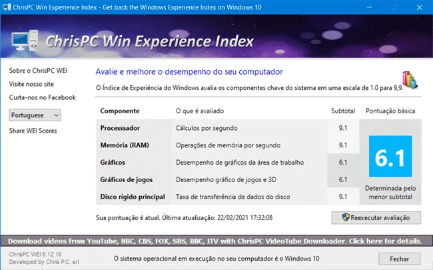Open Sobre o ChrisPC WEI link
Viewport: 433px width, 270px height.
[38, 71]
